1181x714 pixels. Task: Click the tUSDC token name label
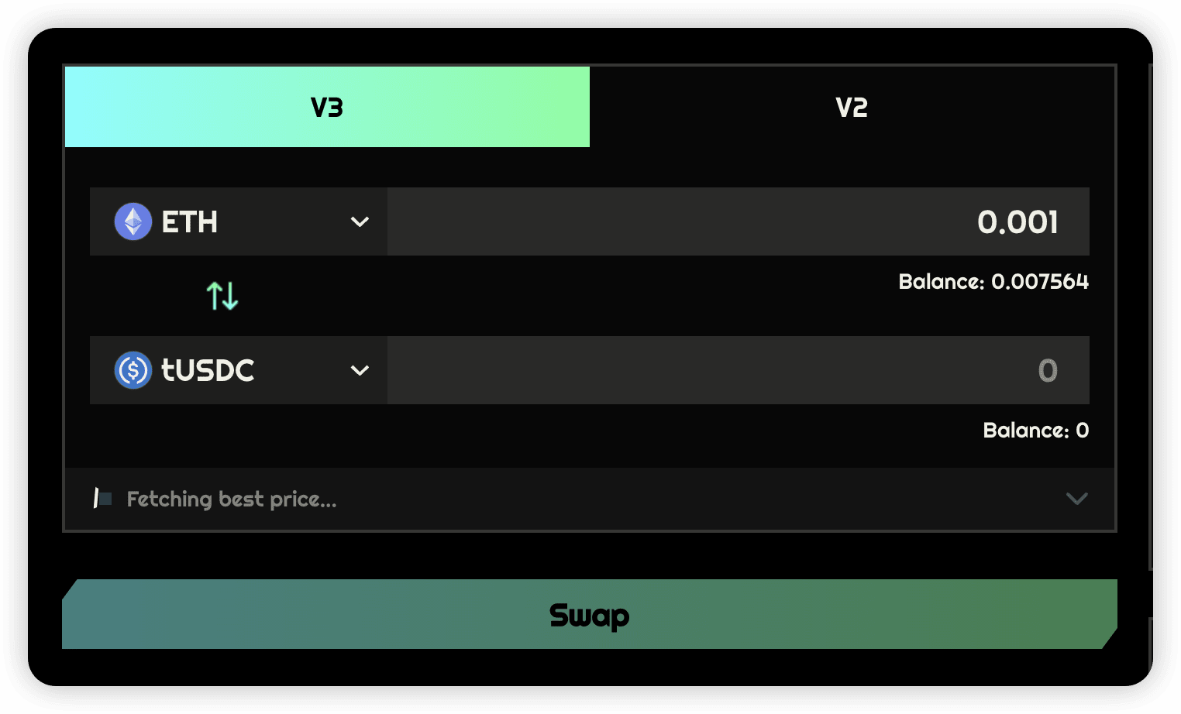click(208, 370)
